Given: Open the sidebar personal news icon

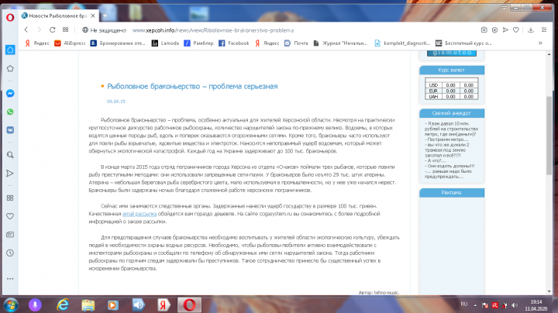Looking at the screenshot, I should [10, 235].
